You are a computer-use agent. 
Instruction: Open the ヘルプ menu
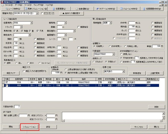coord(49,5)
